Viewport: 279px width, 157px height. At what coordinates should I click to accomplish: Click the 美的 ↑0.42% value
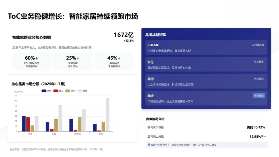pos(256,127)
